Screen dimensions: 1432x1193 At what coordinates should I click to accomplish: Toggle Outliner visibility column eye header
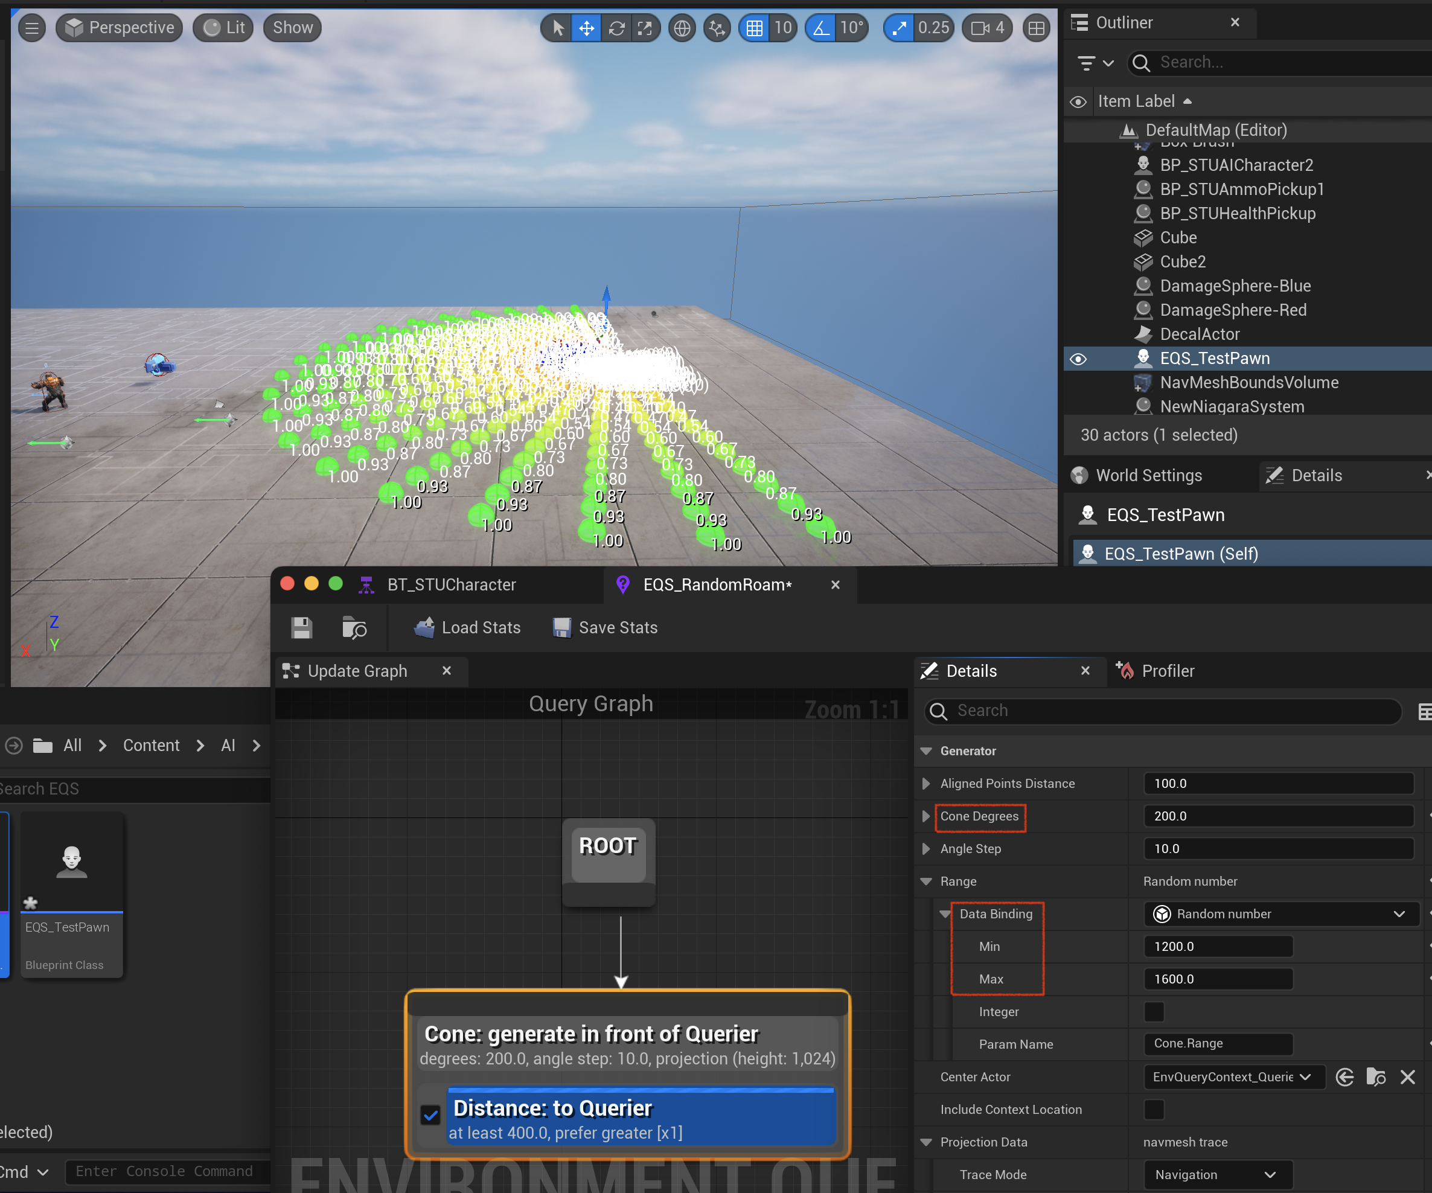[1078, 101]
